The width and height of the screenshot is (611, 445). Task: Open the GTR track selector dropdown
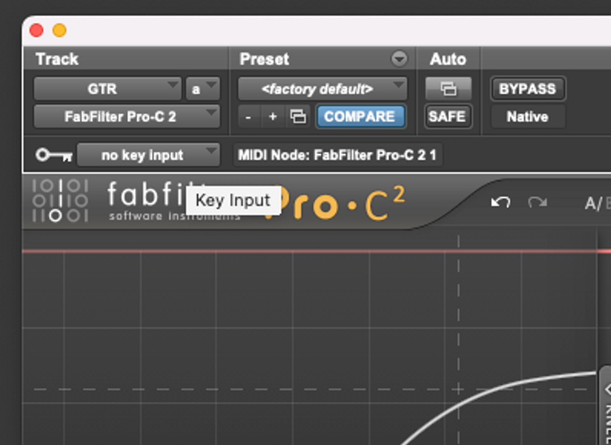(x=107, y=89)
